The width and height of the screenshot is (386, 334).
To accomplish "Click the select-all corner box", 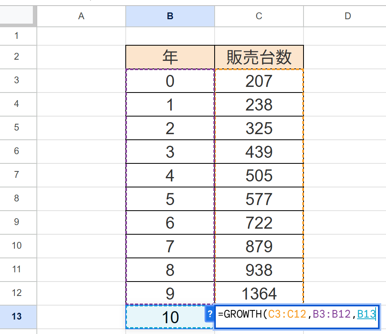I will pyautogui.click(x=18, y=16).
